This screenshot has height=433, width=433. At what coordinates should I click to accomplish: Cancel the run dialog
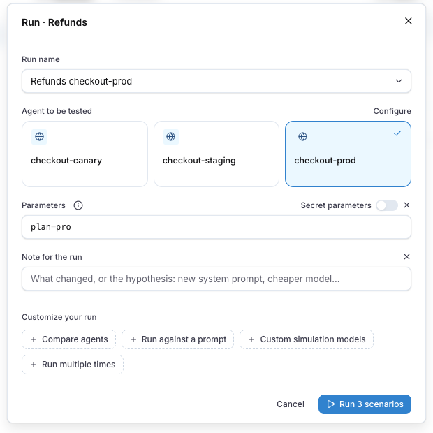[291, 404]
